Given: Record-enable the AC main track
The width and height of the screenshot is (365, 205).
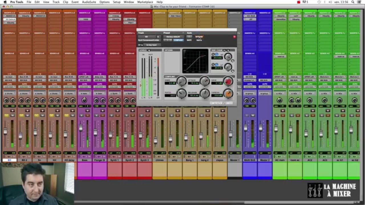Looking at the screenshot, I should pos(283,110).
